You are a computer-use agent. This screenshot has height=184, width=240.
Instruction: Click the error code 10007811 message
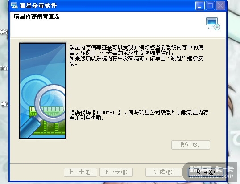coord(139,115)
